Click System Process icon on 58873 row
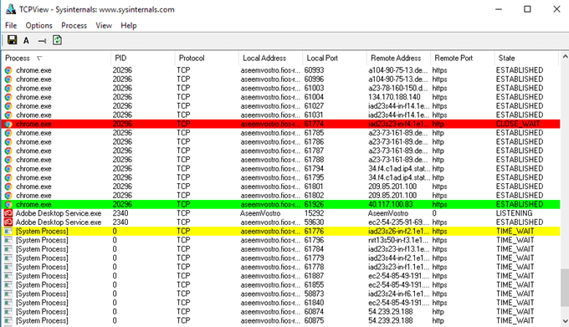The image size is (569, 327). coord(8,294)
